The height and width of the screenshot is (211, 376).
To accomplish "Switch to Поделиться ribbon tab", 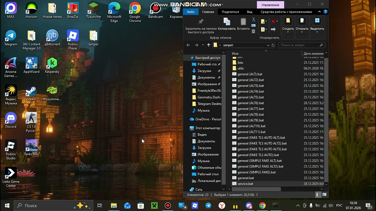I will 230,12.
